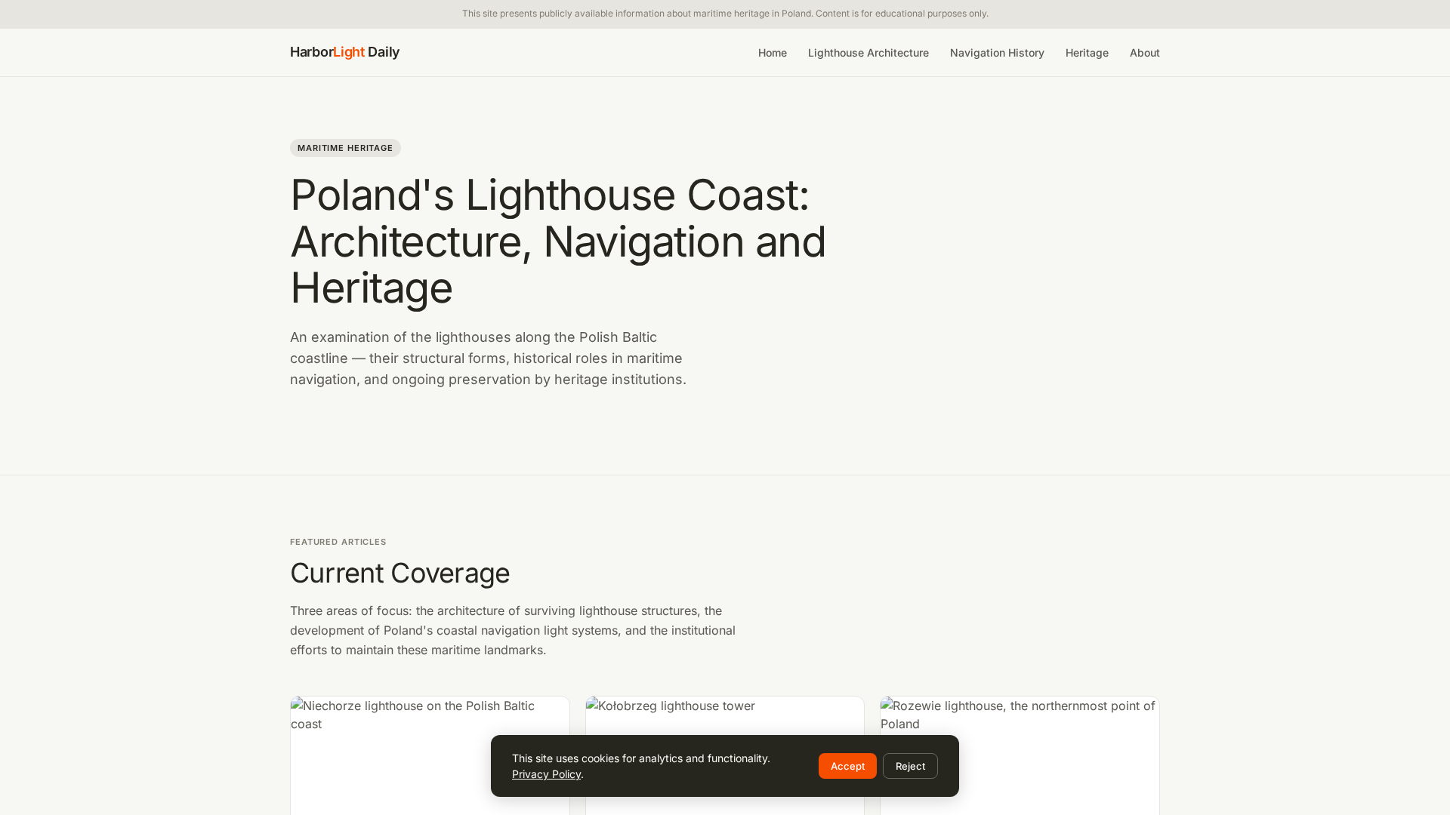The width and height of the screenshot is (1450, 815).
Task: Click the 'An examination of the lighthouses' paragraph
Action: [x=488, y=358]
